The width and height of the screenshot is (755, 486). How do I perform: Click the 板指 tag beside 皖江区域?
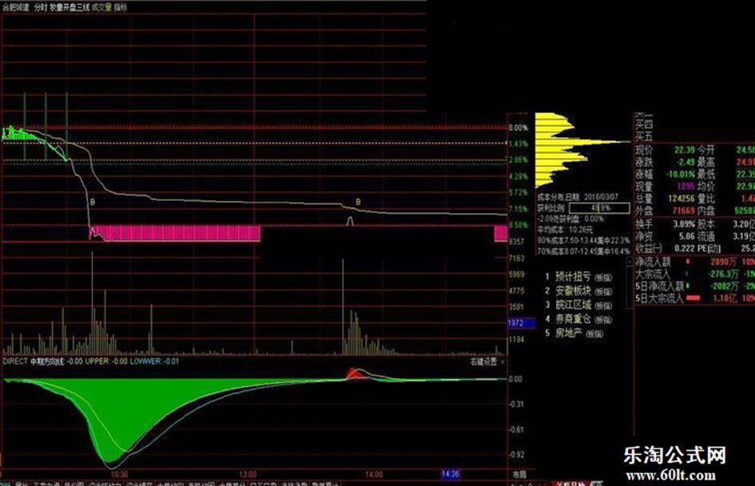click(603, 306)
